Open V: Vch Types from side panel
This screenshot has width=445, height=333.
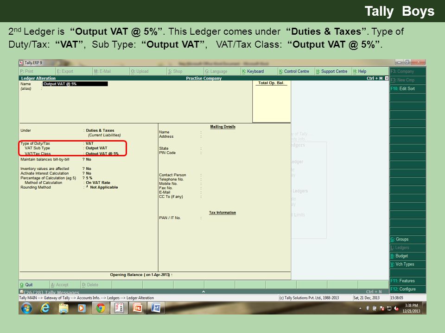click(407, 264)
